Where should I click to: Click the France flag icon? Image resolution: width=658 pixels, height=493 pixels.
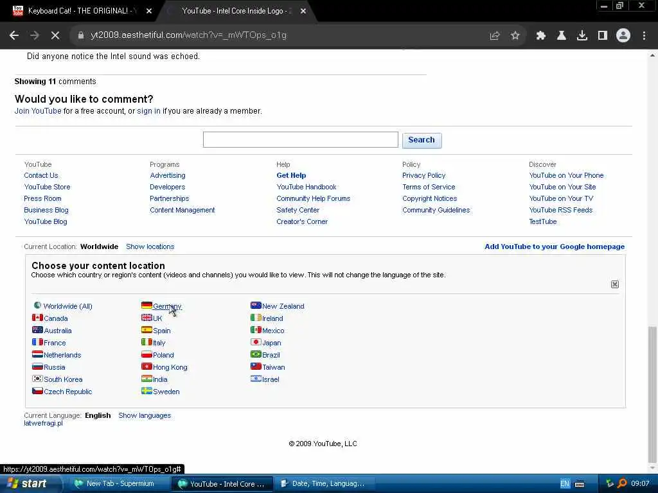click(37, 342)
